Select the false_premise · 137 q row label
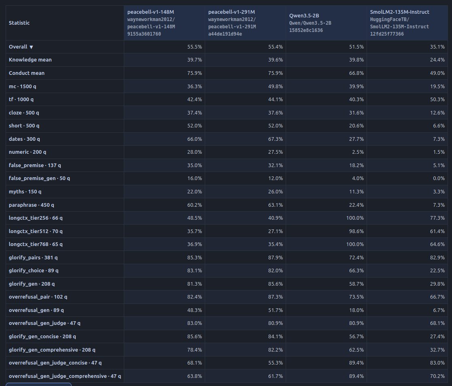452x386 pixels. coord(35,165)
